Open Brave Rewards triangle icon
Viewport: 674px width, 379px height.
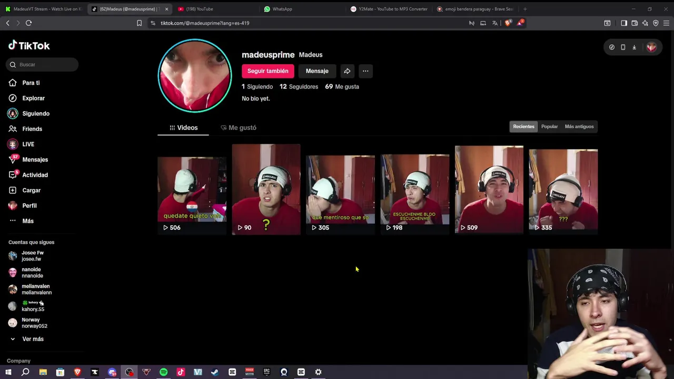520,23
